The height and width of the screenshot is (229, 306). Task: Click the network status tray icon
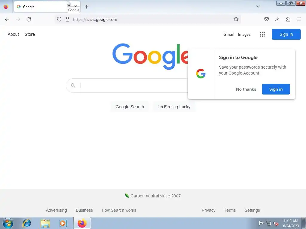tap(269, 223)
